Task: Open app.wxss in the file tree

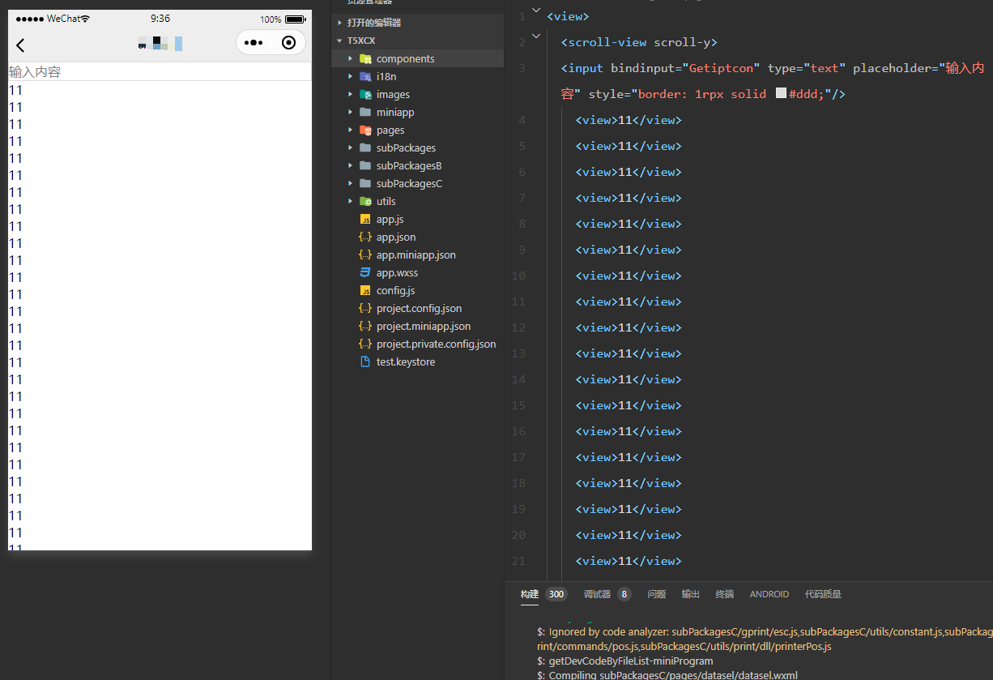Action: pyautogui.click(x=397, y=272)
